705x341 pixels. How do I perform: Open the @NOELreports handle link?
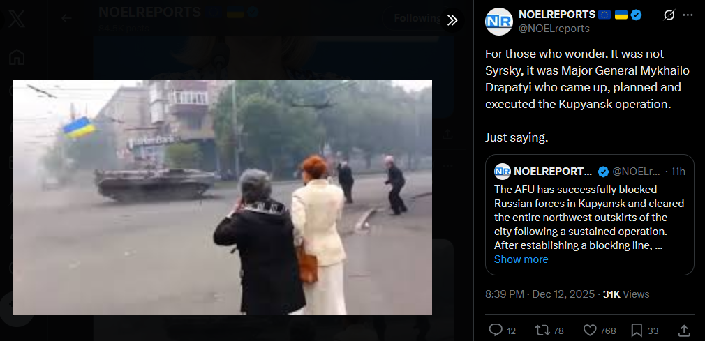[x=554, y=29]
